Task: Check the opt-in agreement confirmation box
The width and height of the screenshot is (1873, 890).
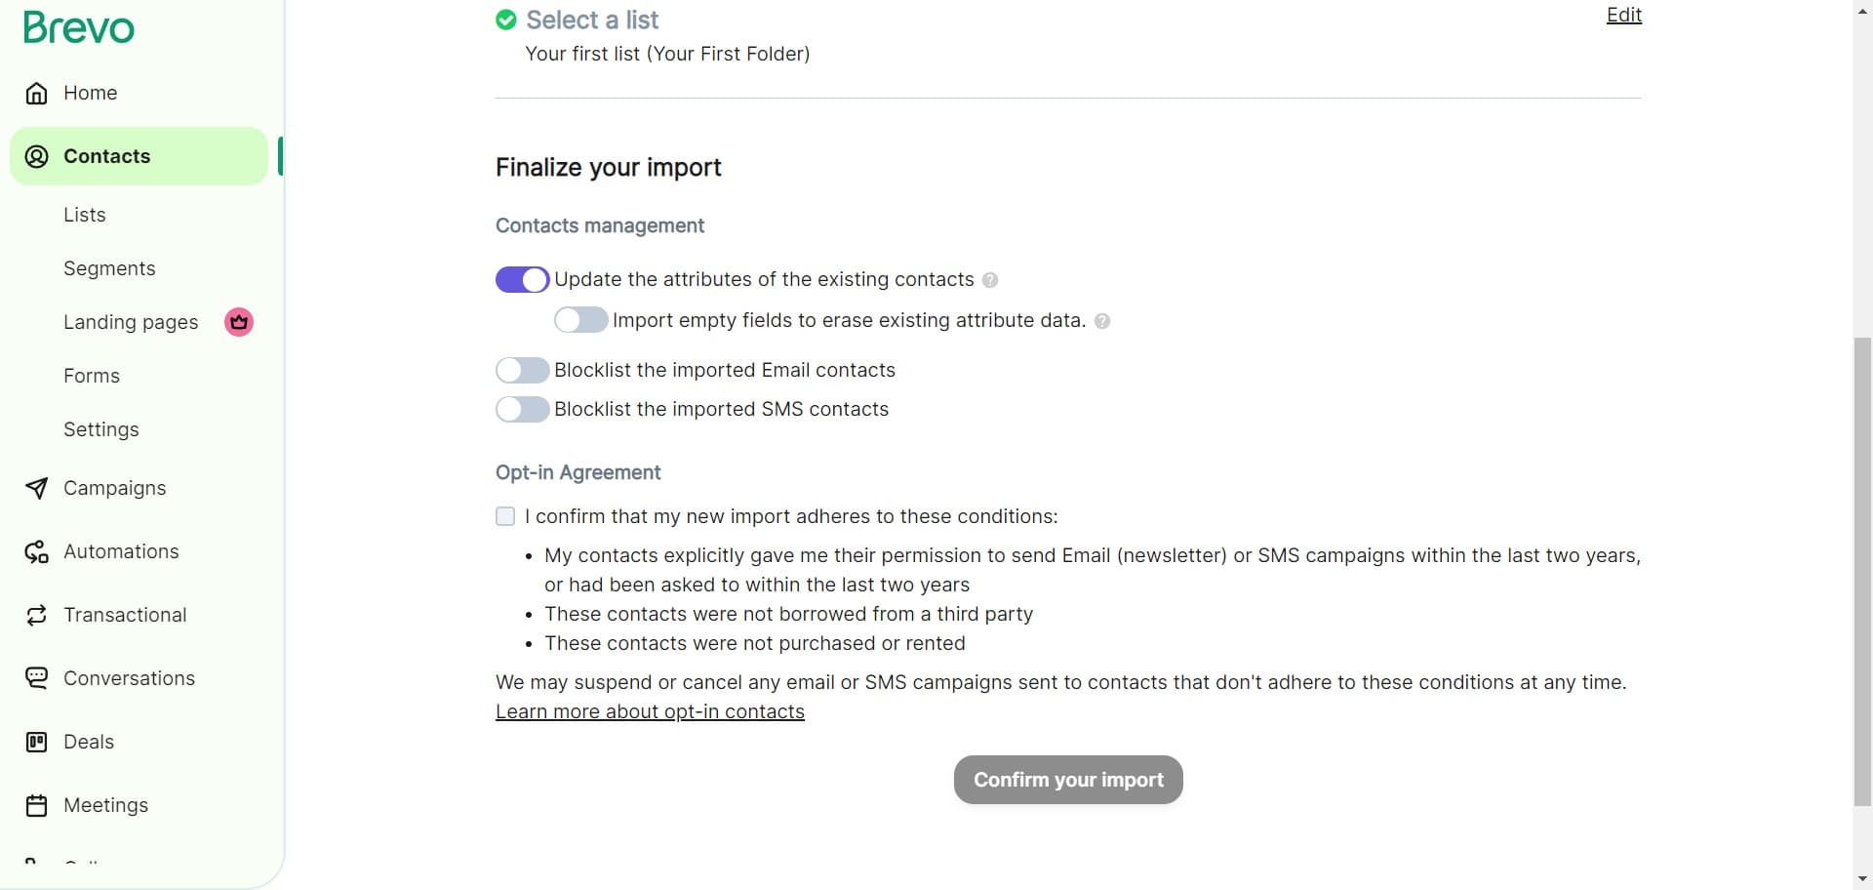Action: (505, 516)
